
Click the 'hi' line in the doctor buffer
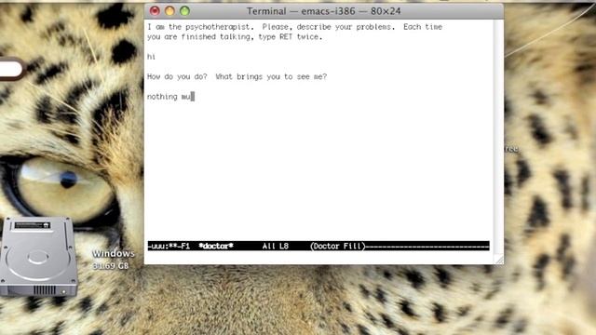pos(151,57)
